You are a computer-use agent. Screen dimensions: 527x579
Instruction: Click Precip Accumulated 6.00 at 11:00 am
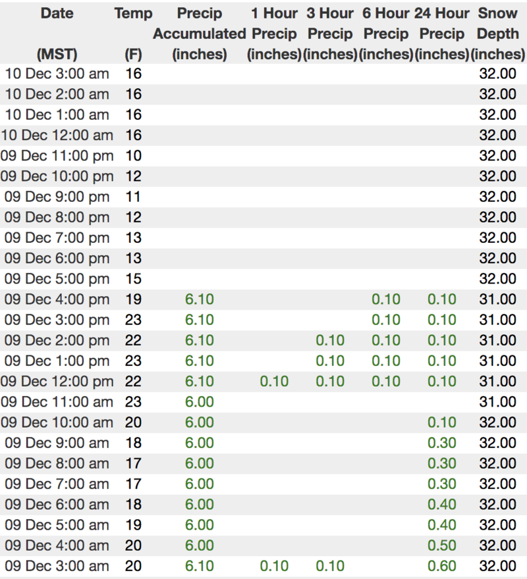199,402
